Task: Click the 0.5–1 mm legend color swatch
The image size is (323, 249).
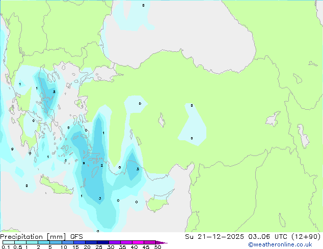Action: click(x=20, y=242)
